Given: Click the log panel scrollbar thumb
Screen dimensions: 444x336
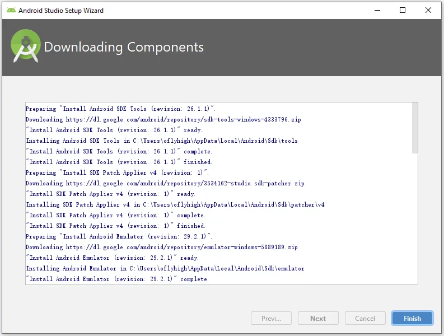Looking at the screenshot, I should point(415,128).
